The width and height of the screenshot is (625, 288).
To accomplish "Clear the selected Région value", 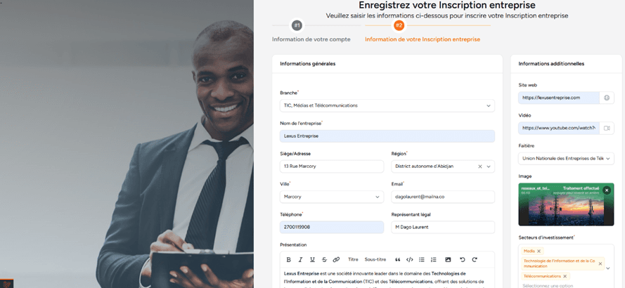I will click(x=480, y=166).
